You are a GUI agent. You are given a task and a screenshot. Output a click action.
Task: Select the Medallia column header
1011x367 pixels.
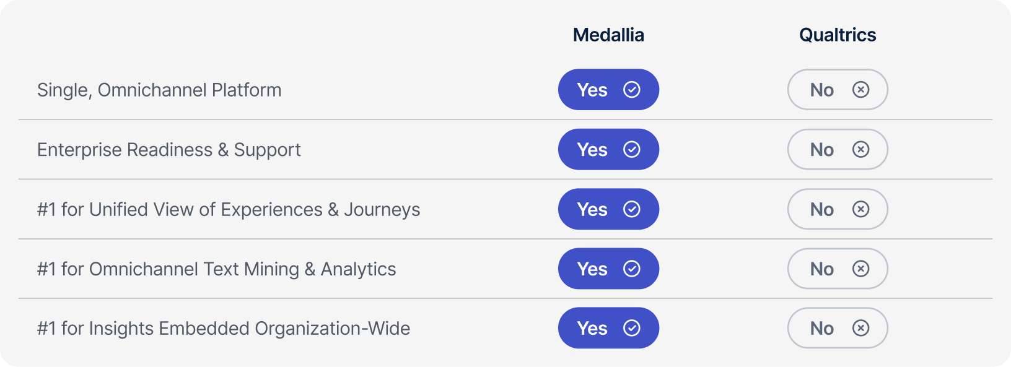tap(608, 35)
